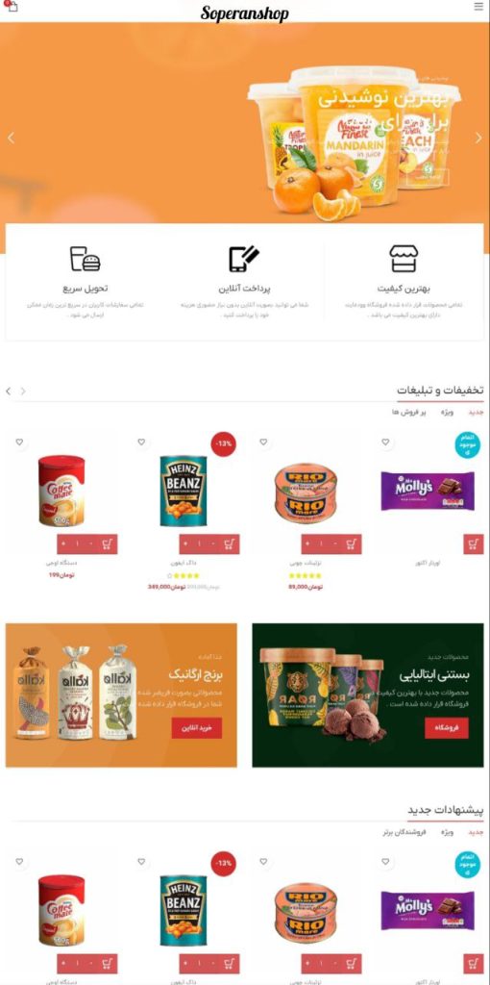Add Heinz Beanz to cart
Viewport: 490px width, 985px height.
[x=231, y=544]
